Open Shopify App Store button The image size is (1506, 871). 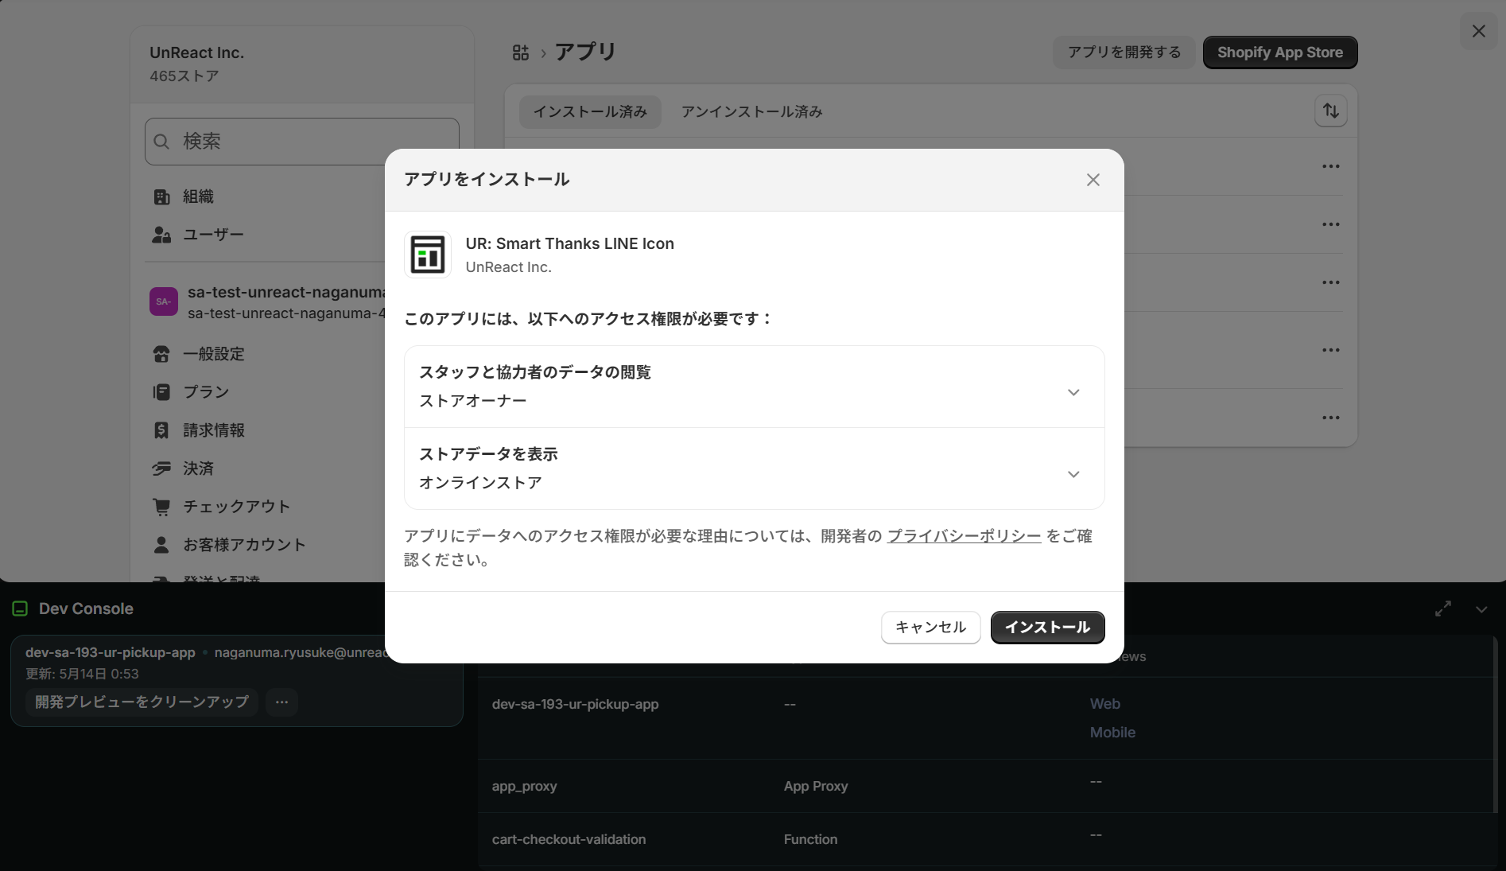(1280, 52)
